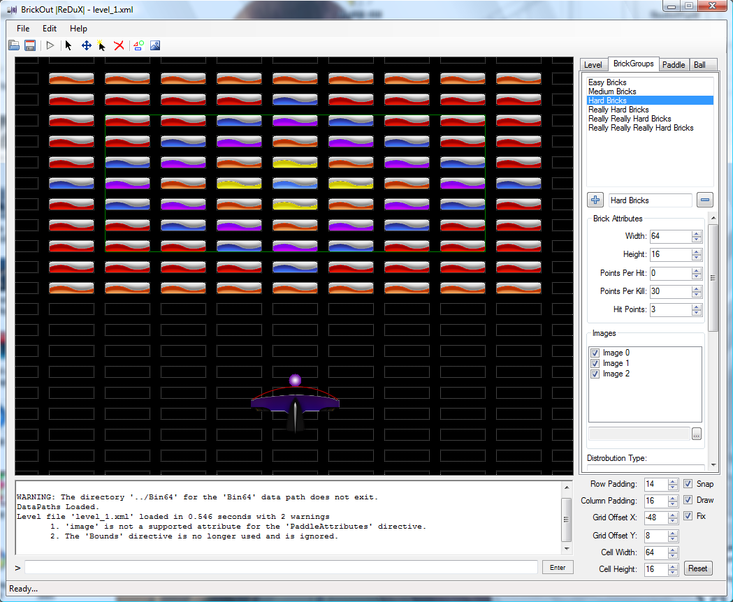Click the BrickOut app icon in title bar
Screen dimensions: 733x602
point(12,10)
